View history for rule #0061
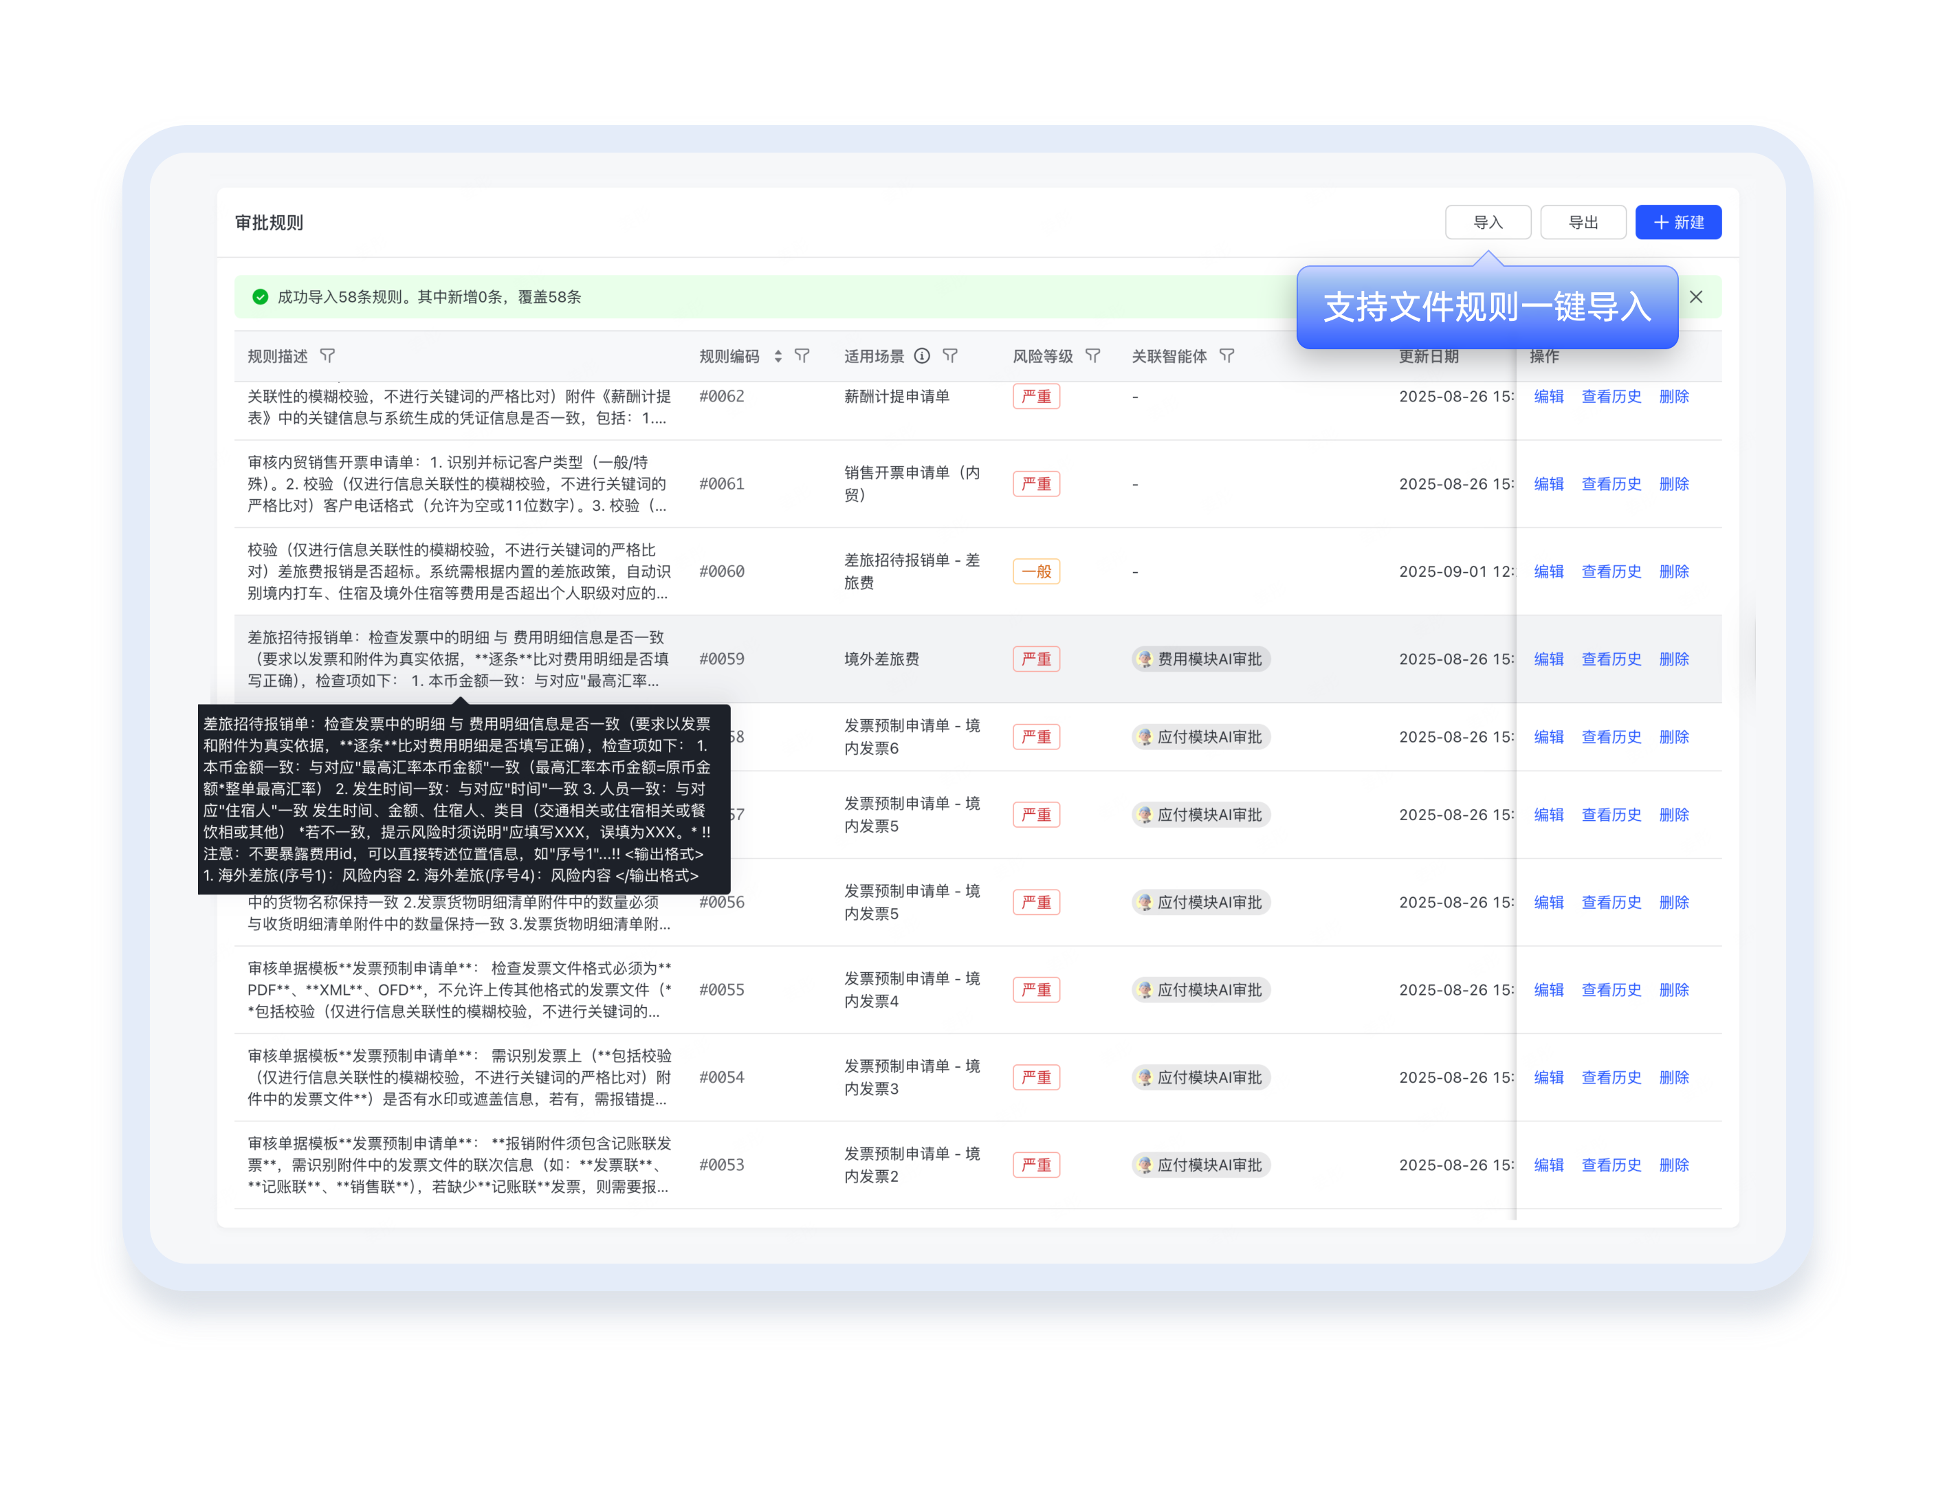 1611,483
